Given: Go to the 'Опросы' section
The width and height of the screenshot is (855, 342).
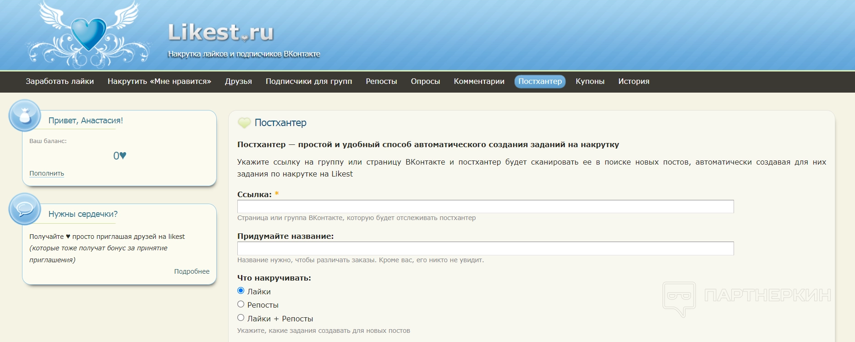Looking at the screenshot, I should (425, 81).
